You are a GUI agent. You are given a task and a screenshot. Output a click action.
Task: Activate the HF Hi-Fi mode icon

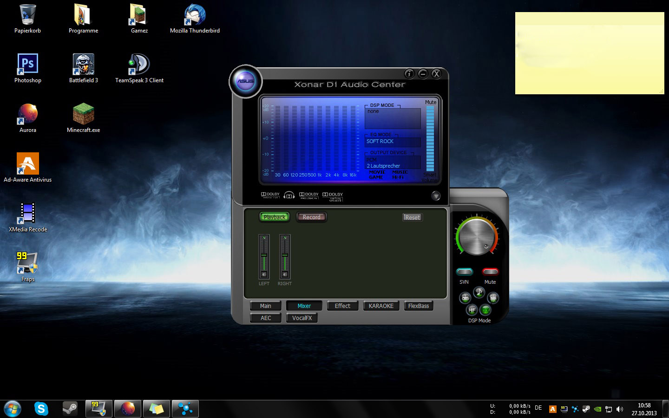(x=472, y=310)
